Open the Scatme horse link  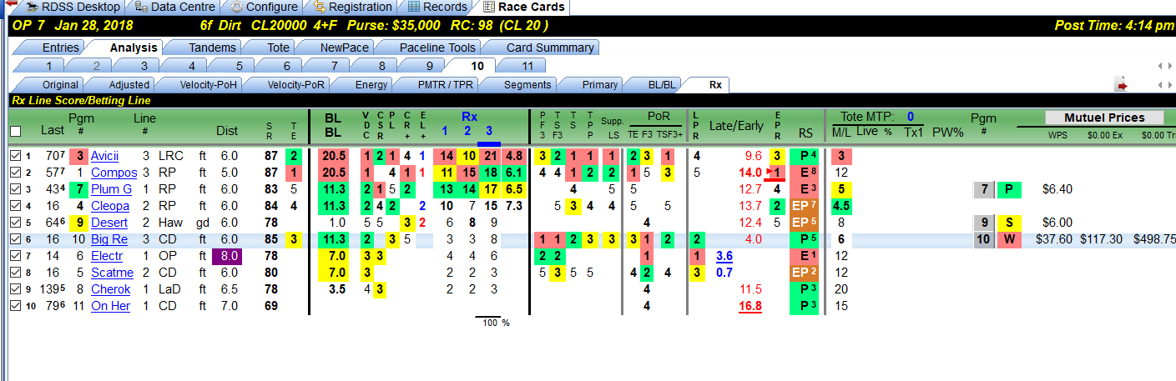coord(112,273)
